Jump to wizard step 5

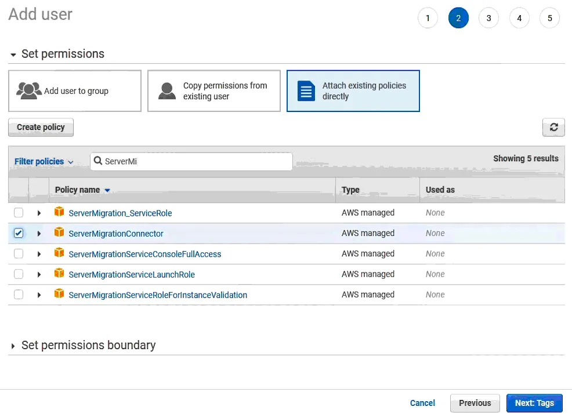click(549, 18)
